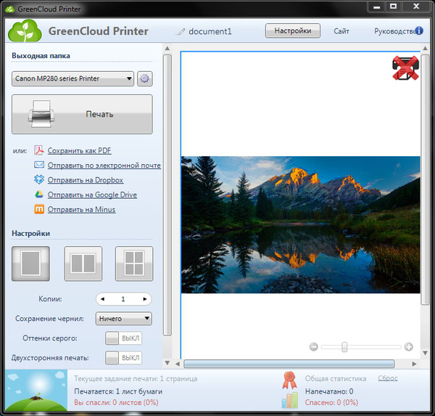This screenshot has height=416, width=435.
Task: Open the Настройки tab
Action: click(293, 30)
